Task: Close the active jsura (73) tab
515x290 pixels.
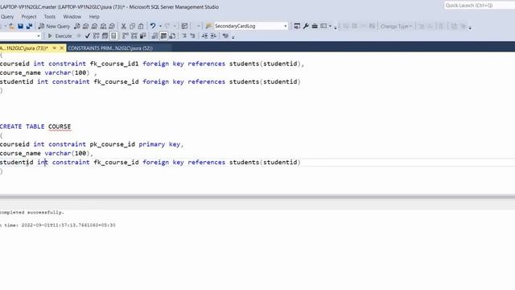Action: pyautogui.click(x=61, y=48)
